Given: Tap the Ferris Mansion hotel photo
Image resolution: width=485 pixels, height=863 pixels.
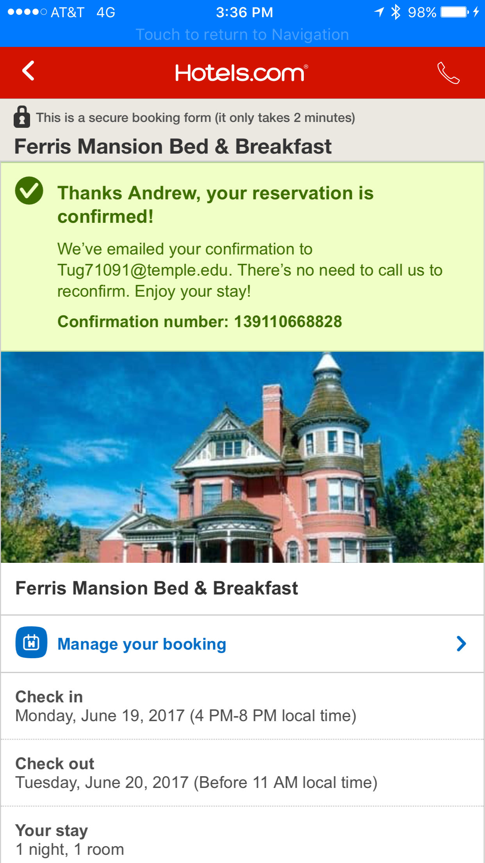Looking at the screenshot, I should pyautogui.click(x=242, y=457).
